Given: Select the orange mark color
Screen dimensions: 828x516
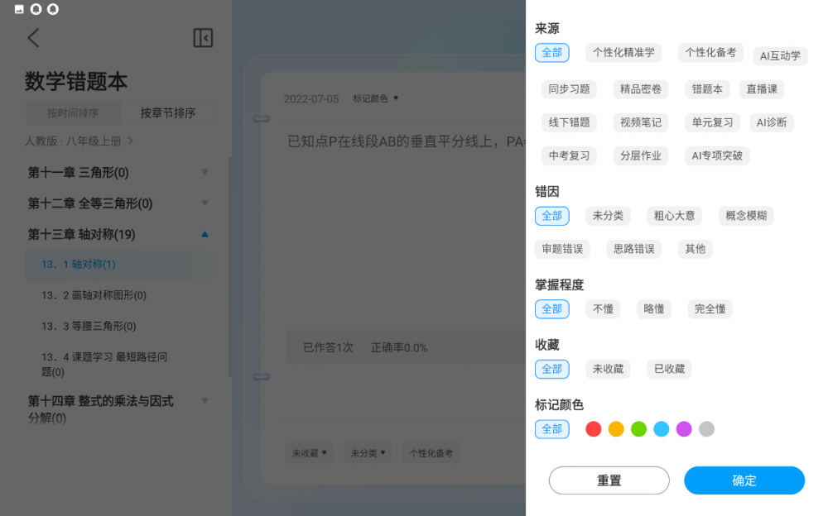Looking at the screenshot, I should (x=616, y=429).
